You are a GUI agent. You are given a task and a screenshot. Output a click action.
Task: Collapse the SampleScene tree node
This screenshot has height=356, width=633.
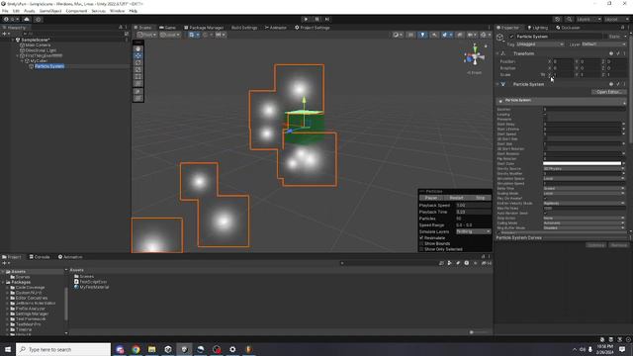(13, 40)
